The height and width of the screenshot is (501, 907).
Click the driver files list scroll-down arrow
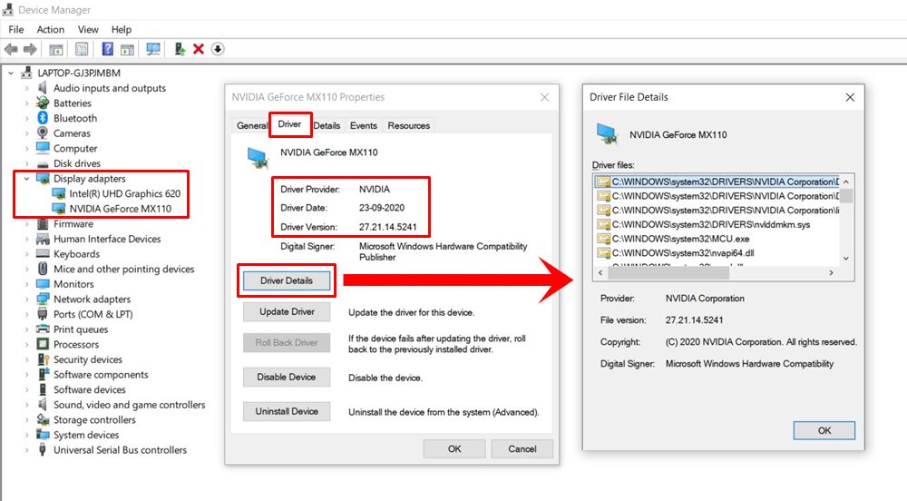pos(846,259)
